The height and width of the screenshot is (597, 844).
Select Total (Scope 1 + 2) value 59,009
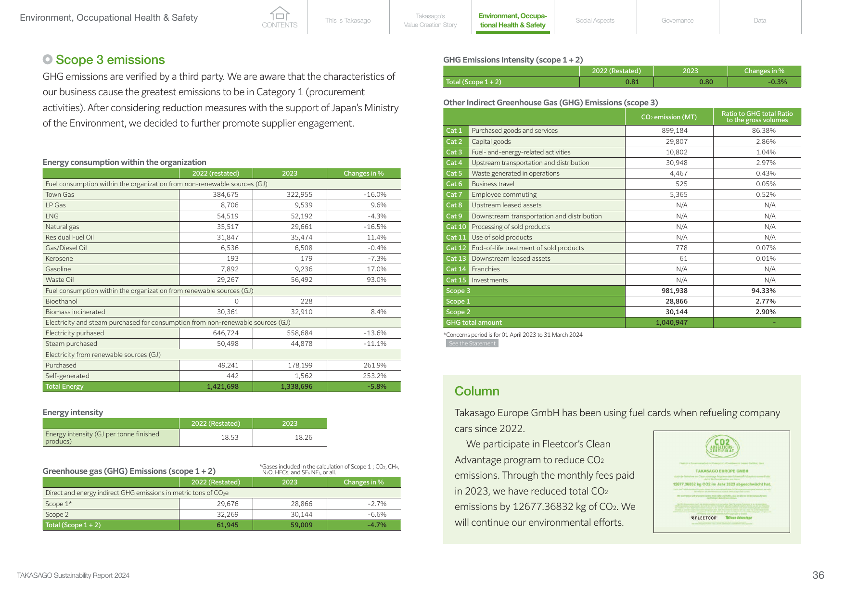tap(301, 525)
